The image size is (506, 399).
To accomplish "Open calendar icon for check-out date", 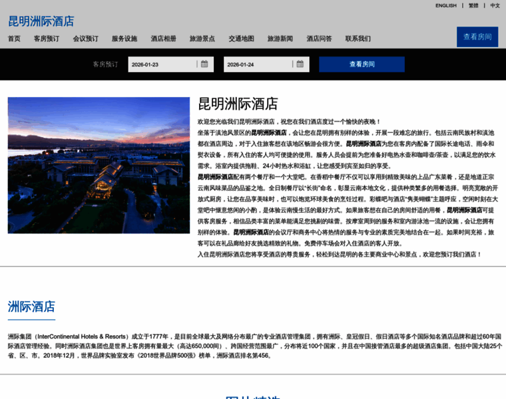I will click(x=300, y=65).
